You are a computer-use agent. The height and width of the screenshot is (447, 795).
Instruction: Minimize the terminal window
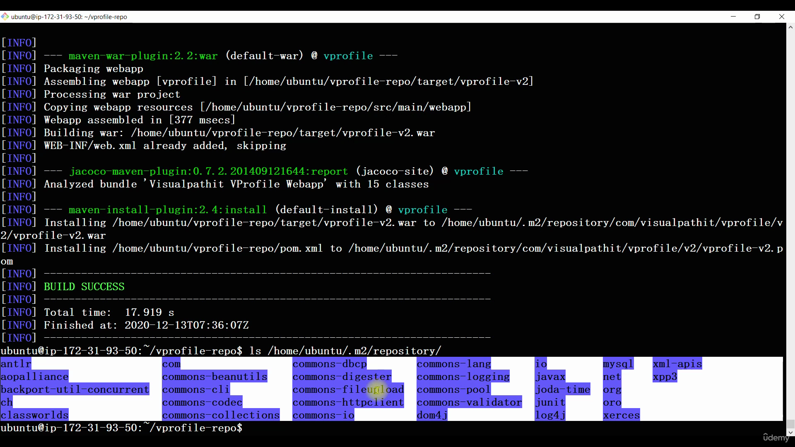733,17
